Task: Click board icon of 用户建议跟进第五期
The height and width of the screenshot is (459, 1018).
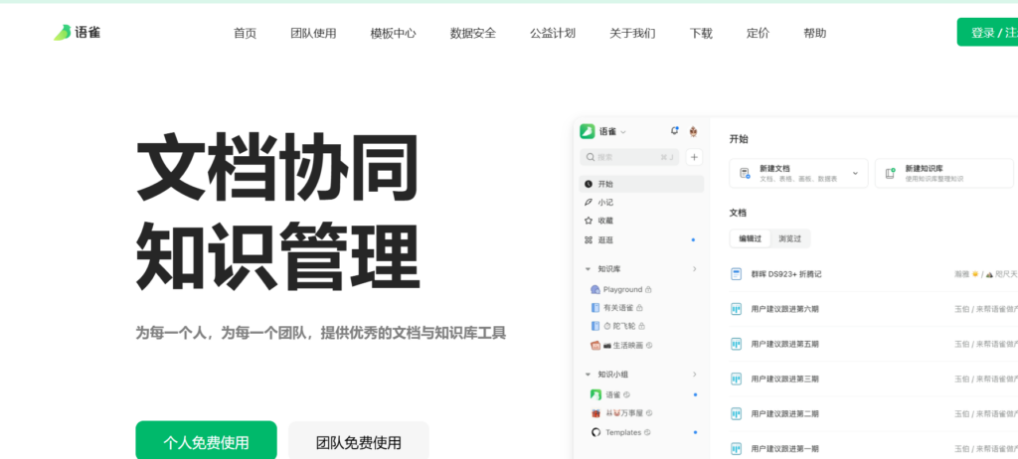Action: click(x=737, y=344)
